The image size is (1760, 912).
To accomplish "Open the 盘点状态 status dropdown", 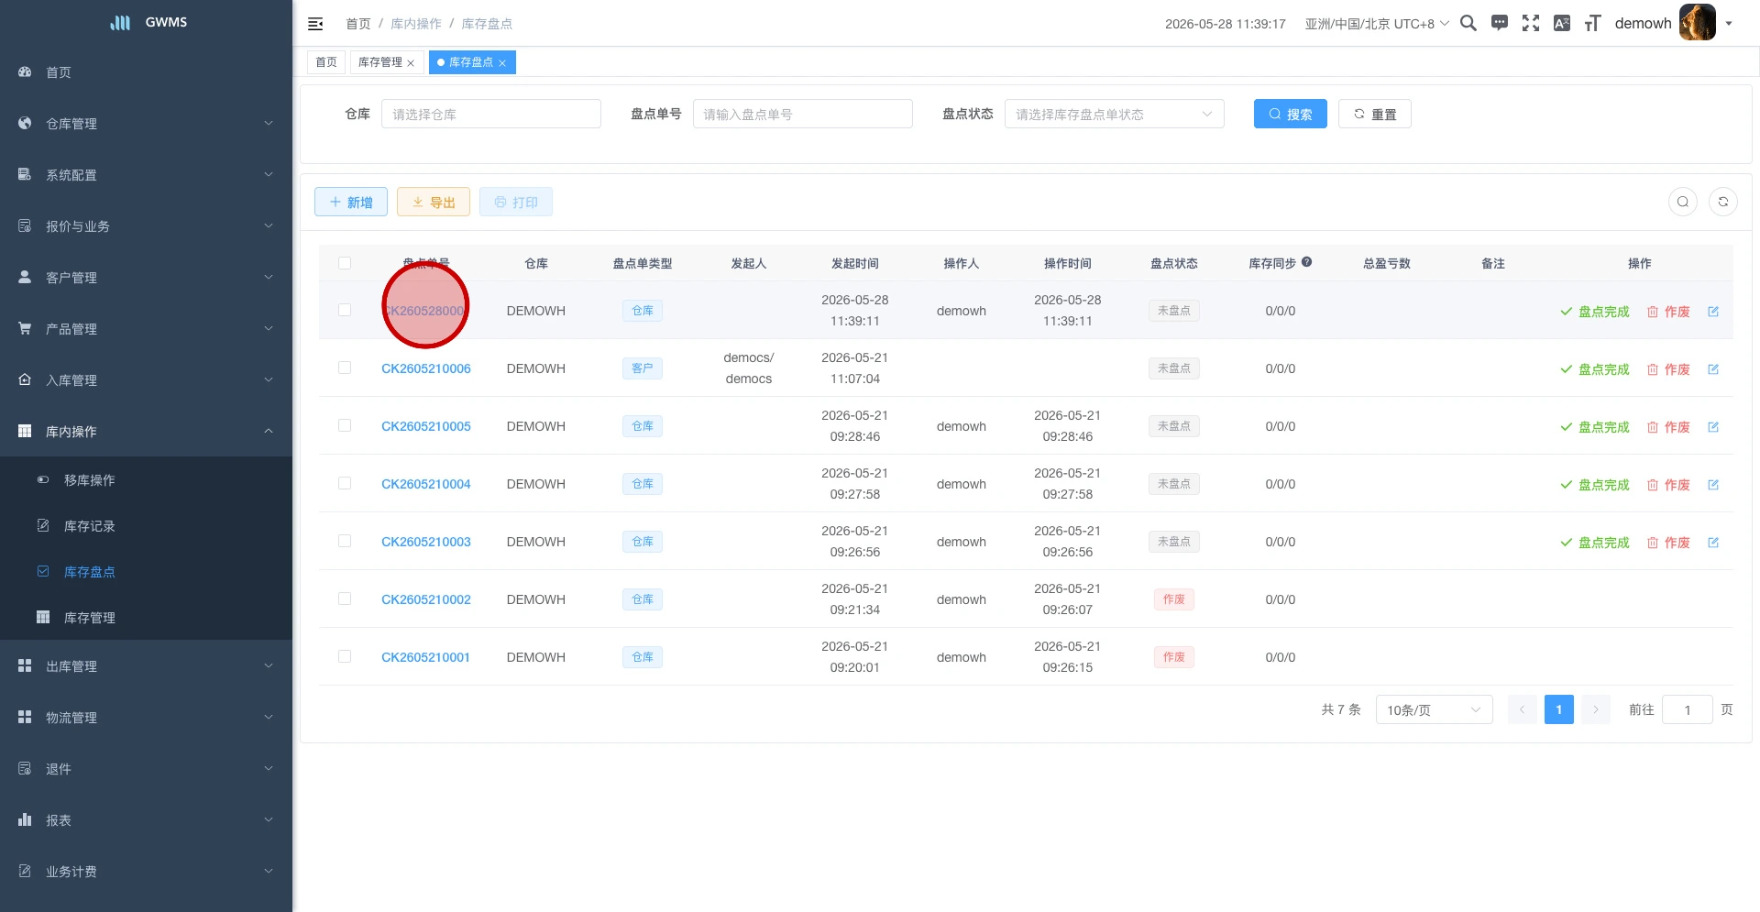I will (1114, 114).
